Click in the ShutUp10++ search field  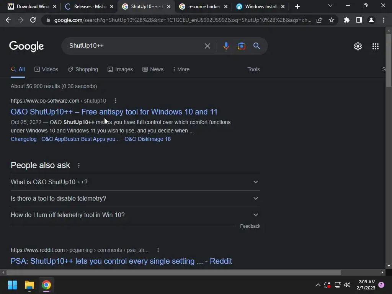135,46
